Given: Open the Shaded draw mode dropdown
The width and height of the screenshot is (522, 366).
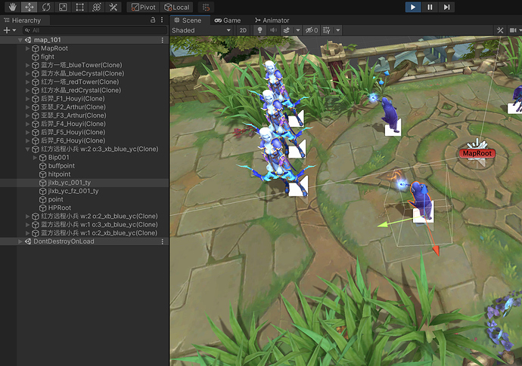Looking at the screenshot, I should click(x=201, y=30).
